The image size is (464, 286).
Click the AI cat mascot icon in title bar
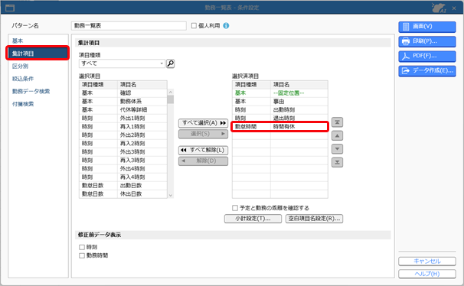tap(439, 8)
